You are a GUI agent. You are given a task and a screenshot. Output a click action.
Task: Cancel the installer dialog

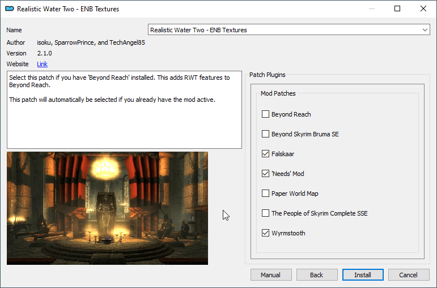[409, 275]
